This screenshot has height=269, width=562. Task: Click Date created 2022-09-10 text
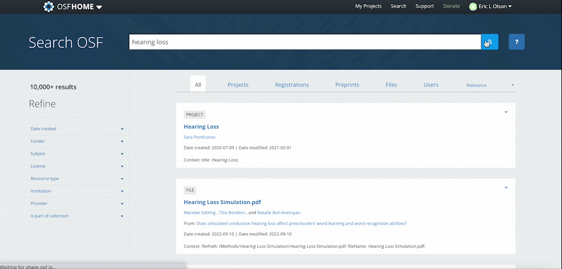(x=209, y=234)
